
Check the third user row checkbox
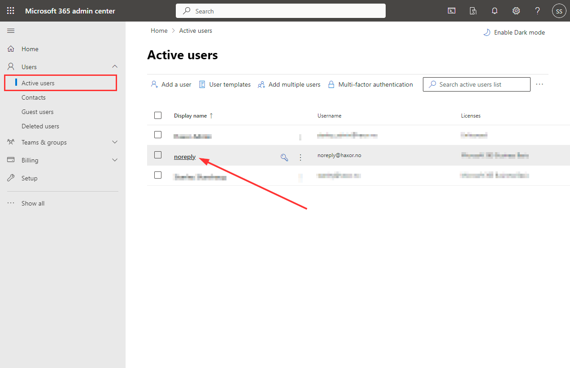(158, 175)
